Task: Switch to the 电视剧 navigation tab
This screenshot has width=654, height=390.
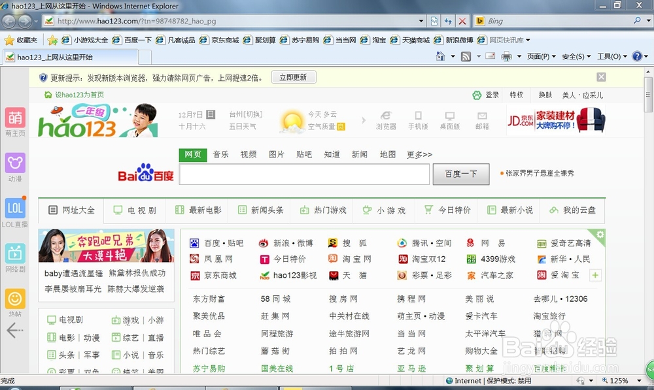Action: [135, 210]
